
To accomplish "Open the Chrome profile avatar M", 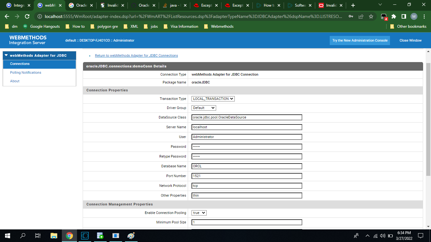I will [x=414, y=16].
